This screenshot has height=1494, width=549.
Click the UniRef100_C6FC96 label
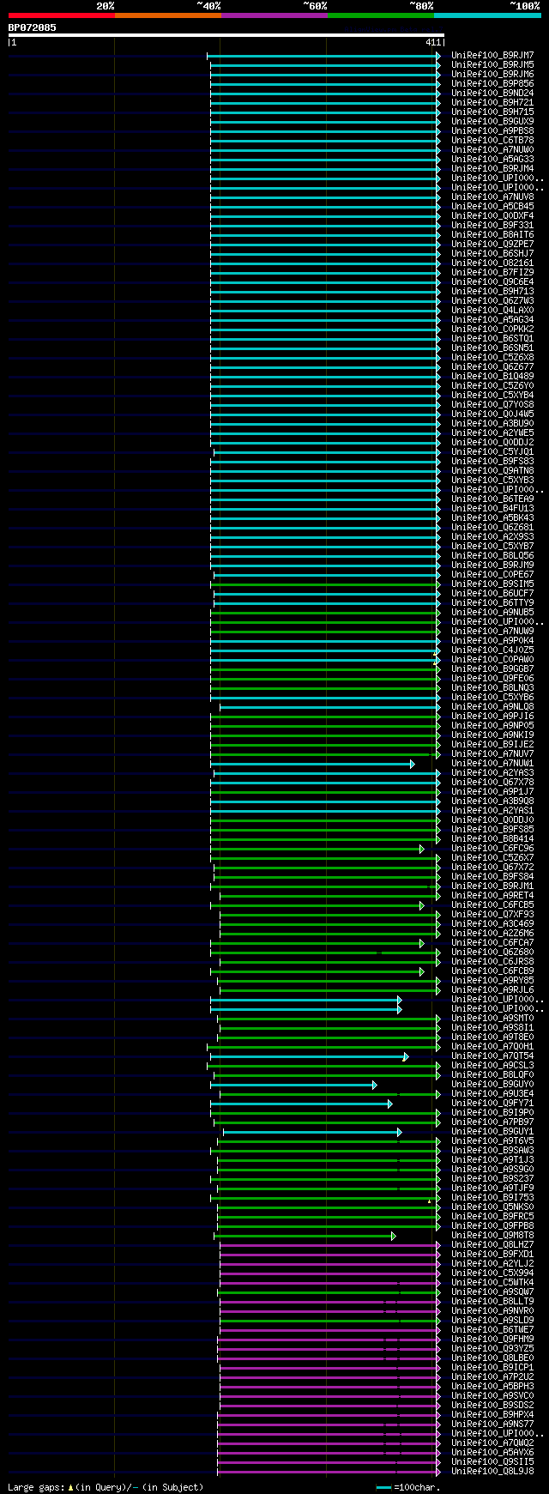(x=492, y=849)
